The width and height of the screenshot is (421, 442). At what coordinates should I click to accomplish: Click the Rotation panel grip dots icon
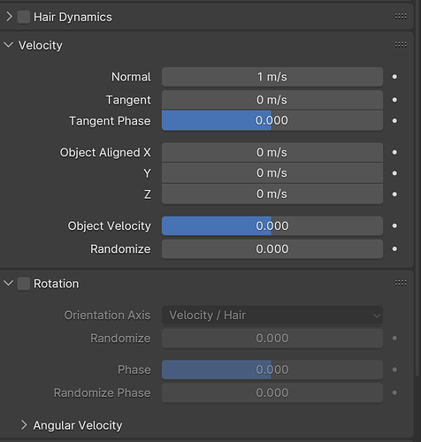(401, 283)
